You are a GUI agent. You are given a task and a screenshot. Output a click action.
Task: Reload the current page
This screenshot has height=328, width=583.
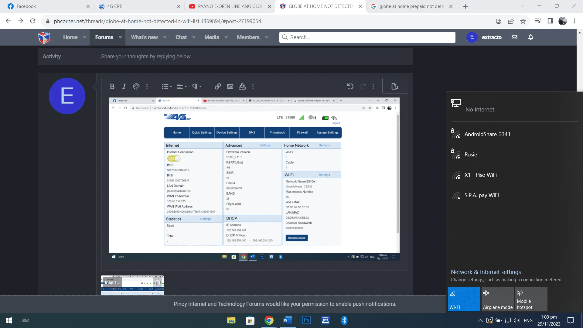pos(33,21)
